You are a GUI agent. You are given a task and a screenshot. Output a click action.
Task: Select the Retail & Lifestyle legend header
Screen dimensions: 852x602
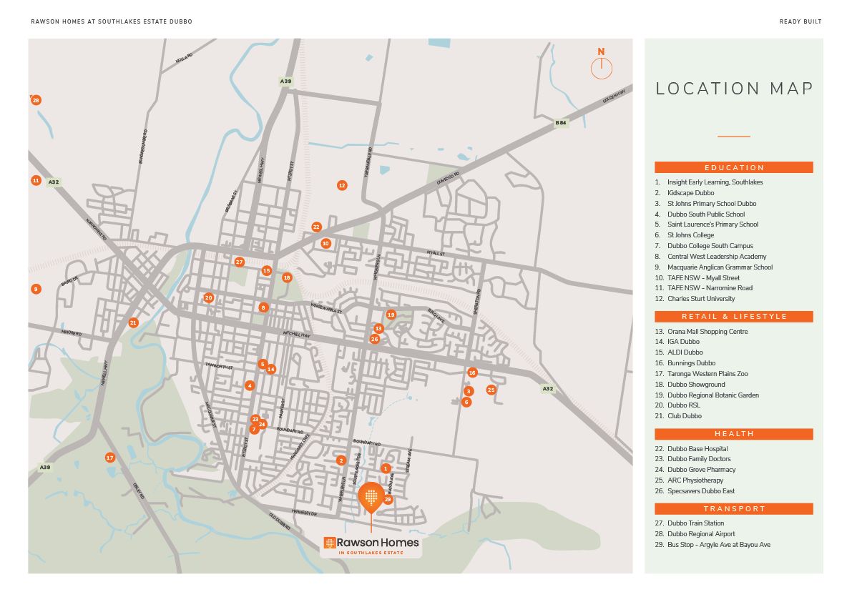(x=733, y=317)
